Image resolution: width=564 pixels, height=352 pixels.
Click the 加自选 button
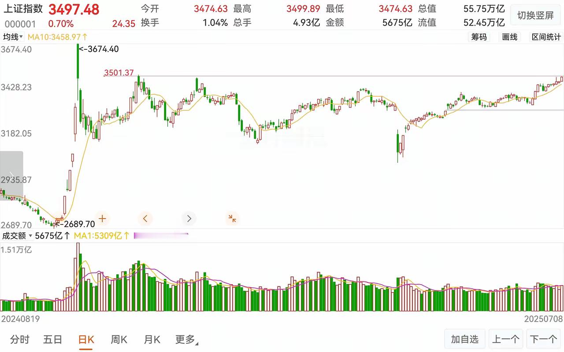[464, 339]
